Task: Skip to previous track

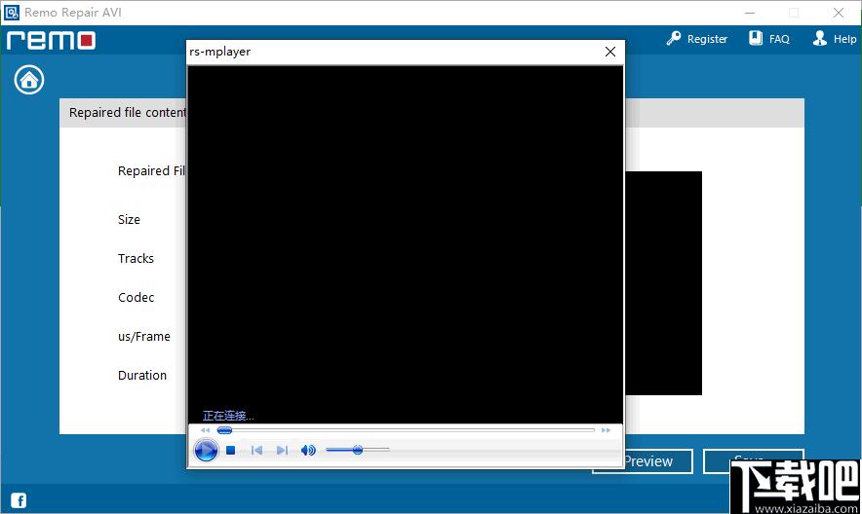Action: pos(256,451)
